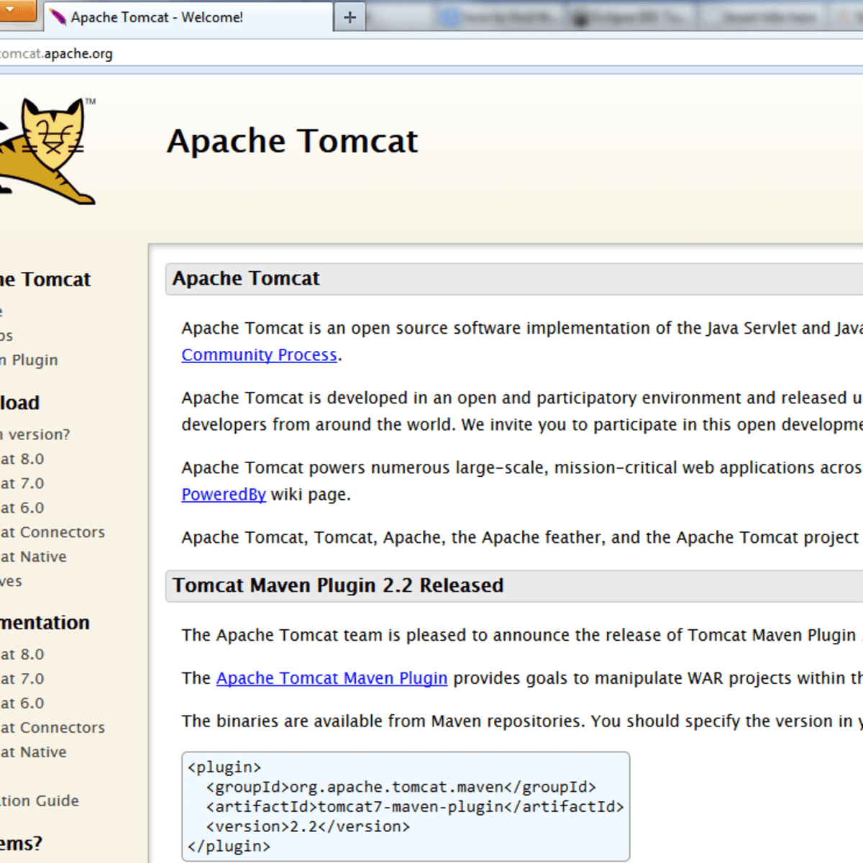Open the sidebar 'Archives' link
Viewport: 863px width, 863px height.
pyautogui.click(x=11, y=581)
